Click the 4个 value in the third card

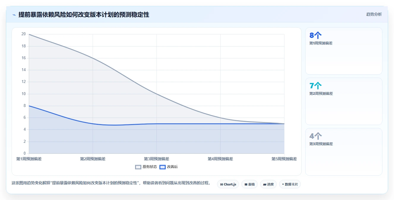click(315, 136)
